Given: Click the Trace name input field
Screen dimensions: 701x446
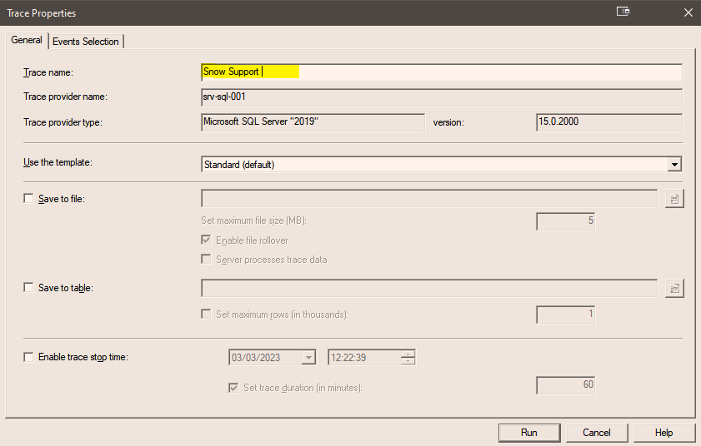Looking at the screenshot, I should [x=442, y=72].
